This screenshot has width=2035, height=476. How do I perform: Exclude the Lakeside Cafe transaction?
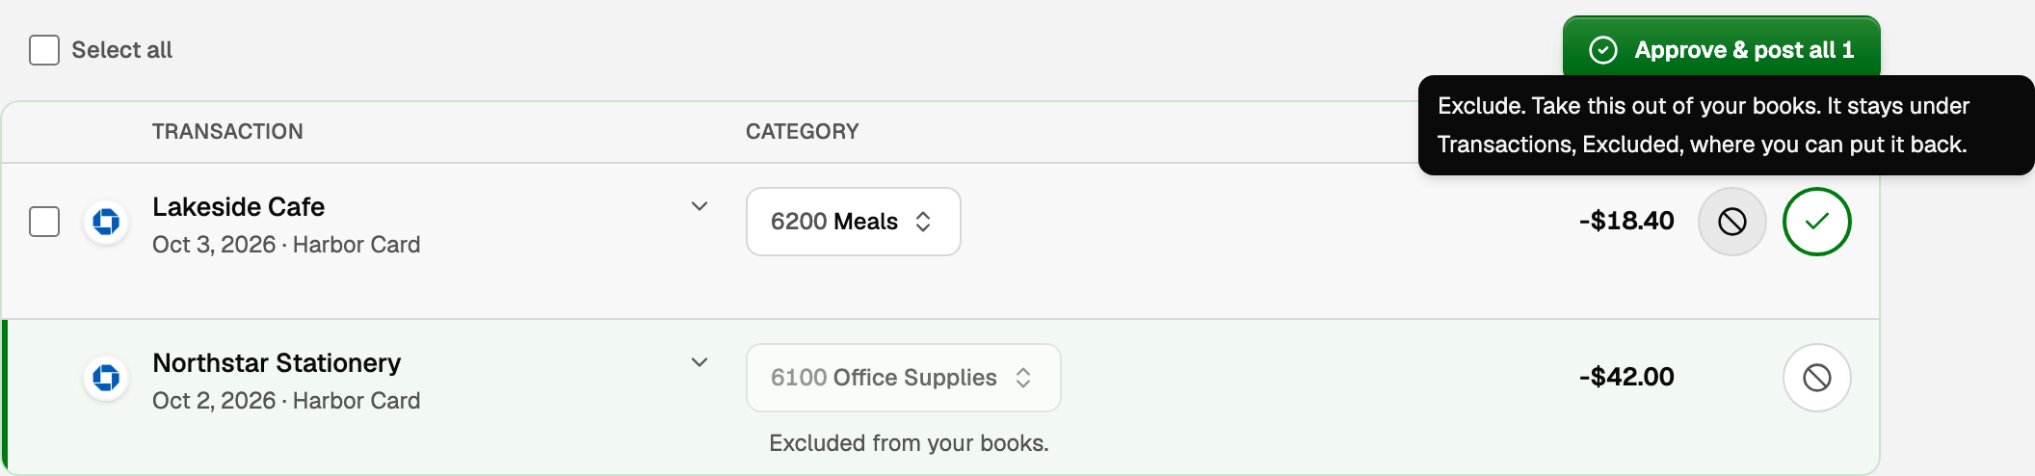(x=1731, y=222)
